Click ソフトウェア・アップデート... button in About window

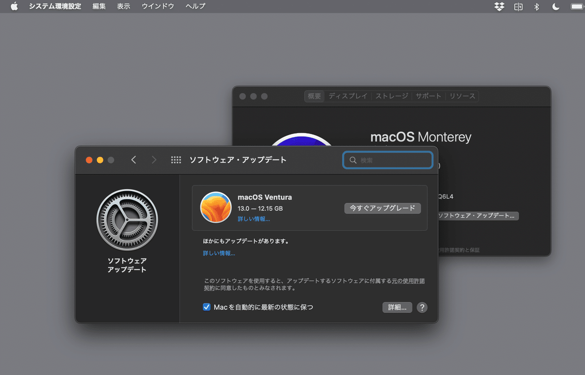[479, 216]
